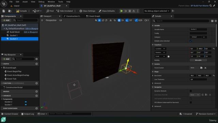This screenshot has height=123, width=218.
Task: Lock the Scale ratio
Action: [169, 56]
